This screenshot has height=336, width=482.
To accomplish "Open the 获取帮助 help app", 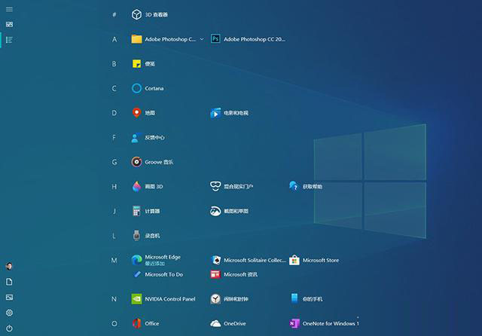I will coord(306,187).
